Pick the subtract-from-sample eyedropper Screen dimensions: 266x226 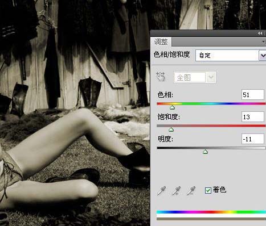coord(191,190)
